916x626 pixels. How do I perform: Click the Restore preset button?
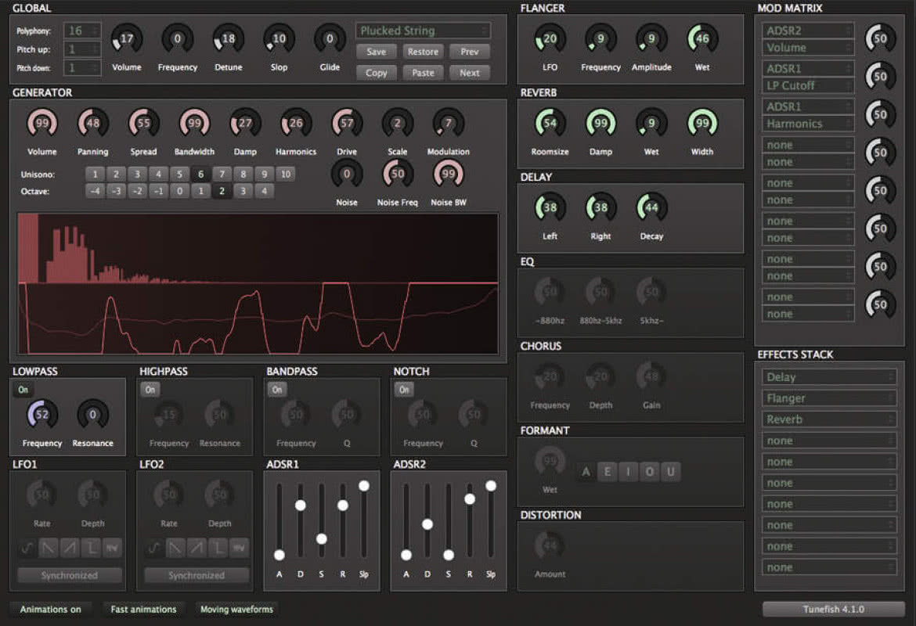423,52
